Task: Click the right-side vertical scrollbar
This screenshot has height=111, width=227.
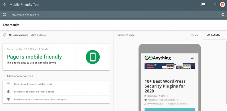Action: click(226, 72)
